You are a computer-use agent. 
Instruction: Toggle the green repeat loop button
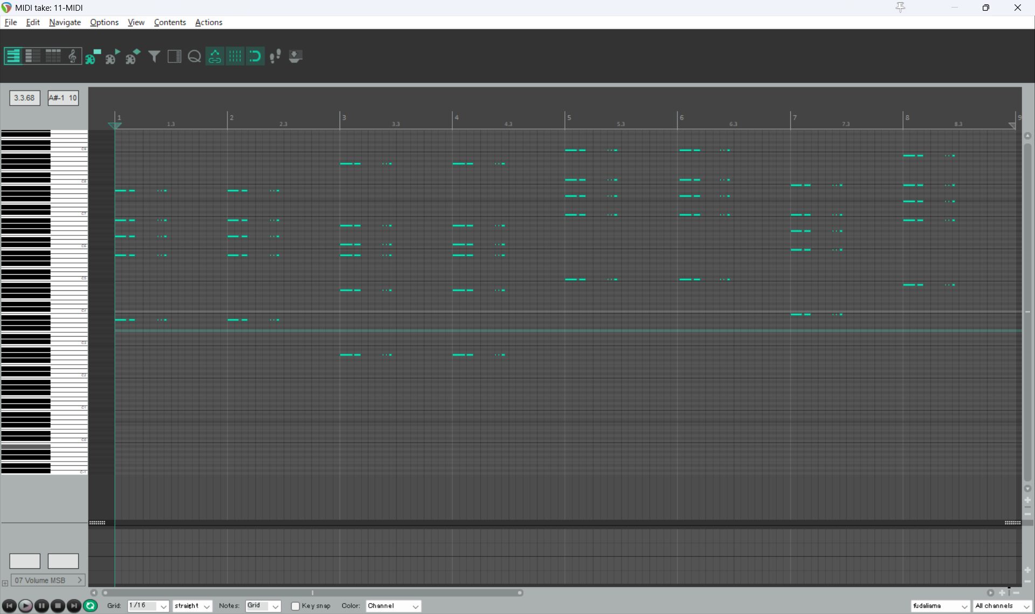pyautogui.click(x=91, y=606)
